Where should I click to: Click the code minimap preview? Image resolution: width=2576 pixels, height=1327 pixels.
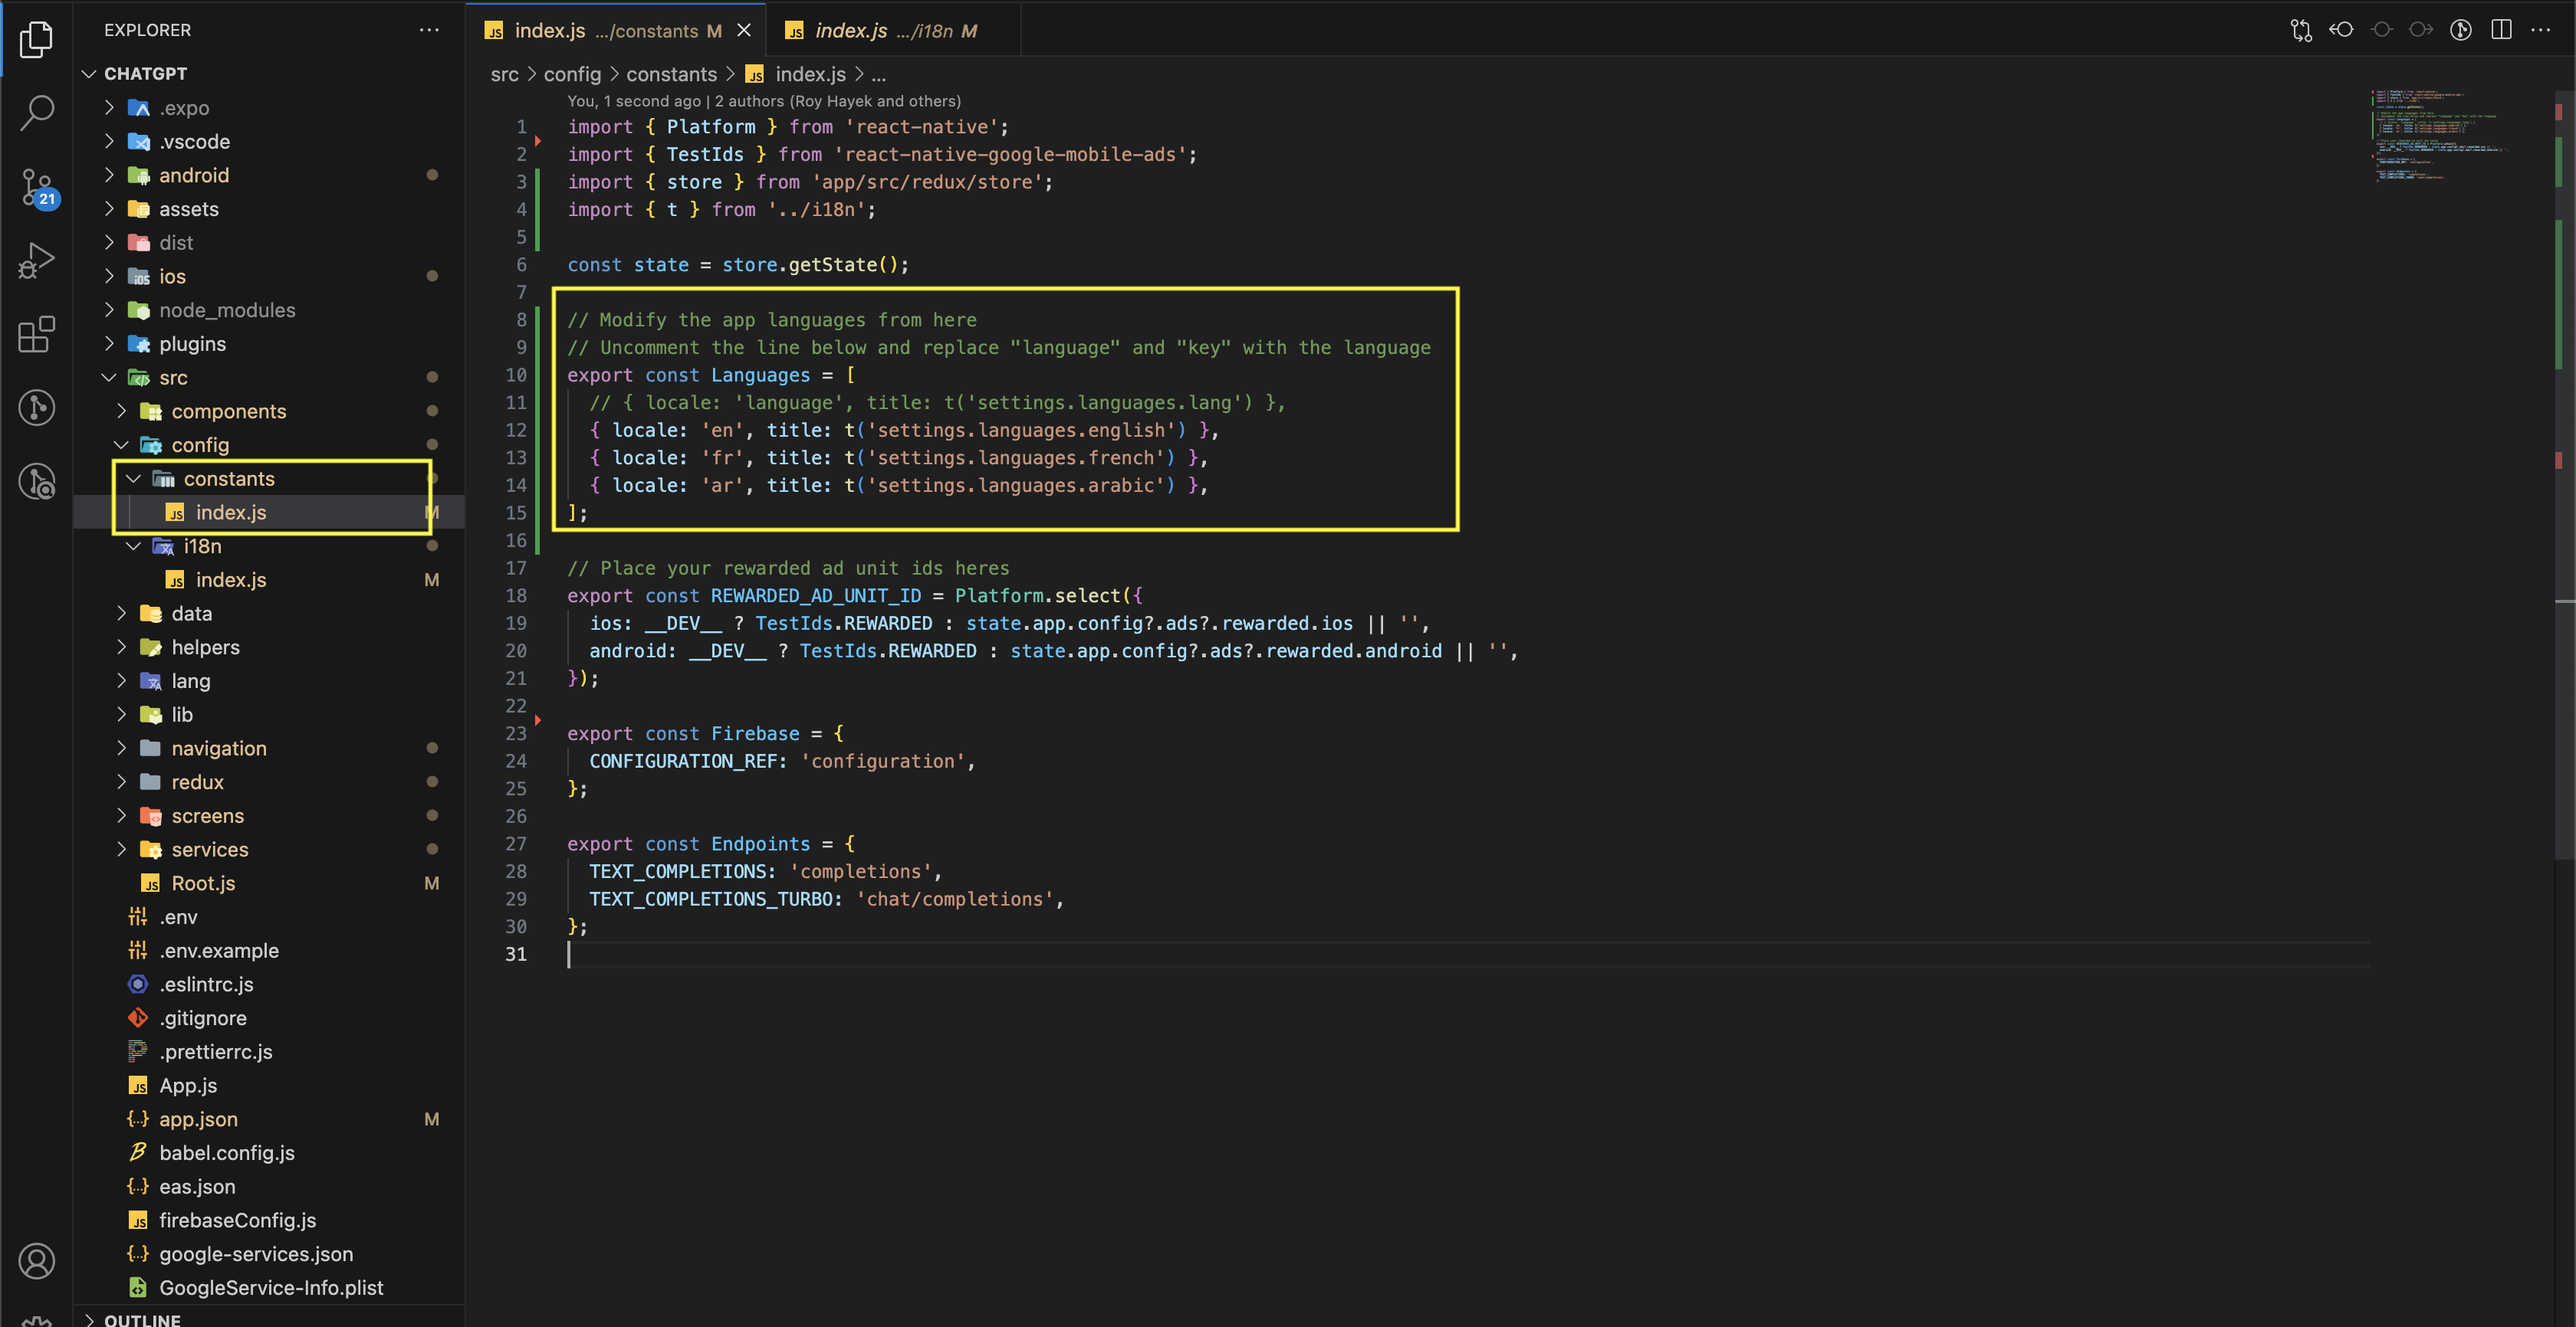click(2439, 136)
